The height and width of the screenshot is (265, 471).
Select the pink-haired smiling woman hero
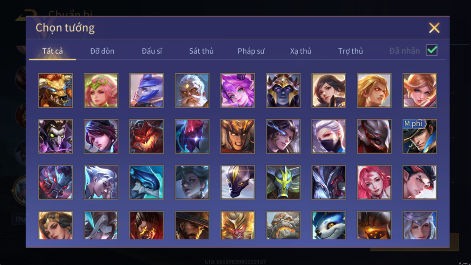point(374,182)
